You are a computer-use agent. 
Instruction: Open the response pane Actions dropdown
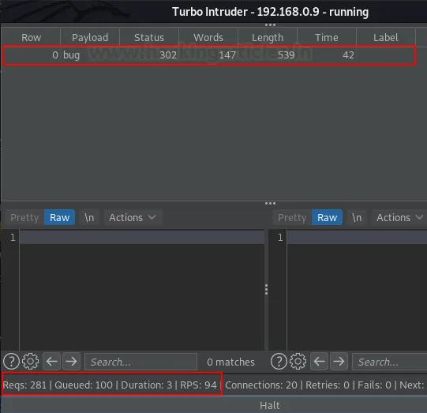click(x=399, y=217)
